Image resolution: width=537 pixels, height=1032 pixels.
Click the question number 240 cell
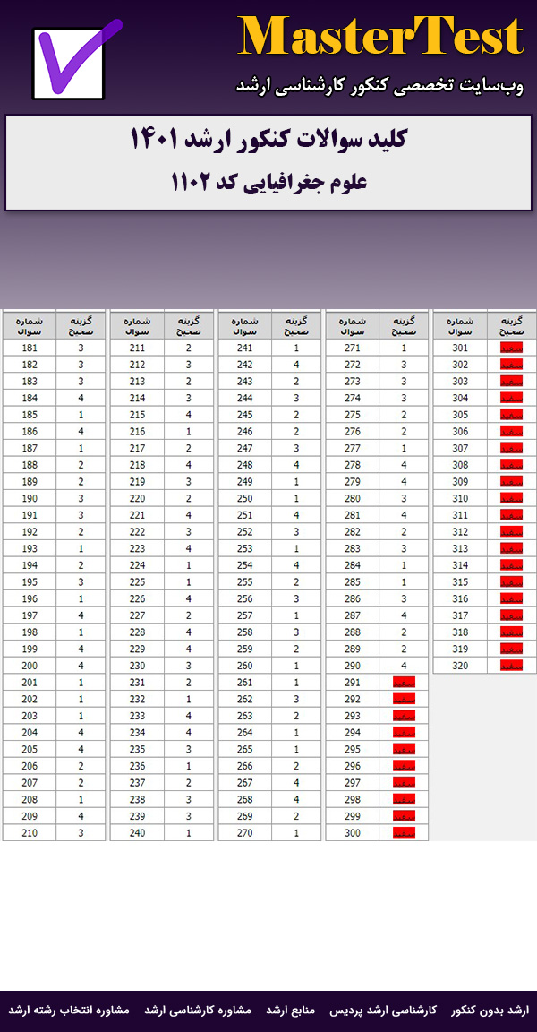(x=137, y=832)
